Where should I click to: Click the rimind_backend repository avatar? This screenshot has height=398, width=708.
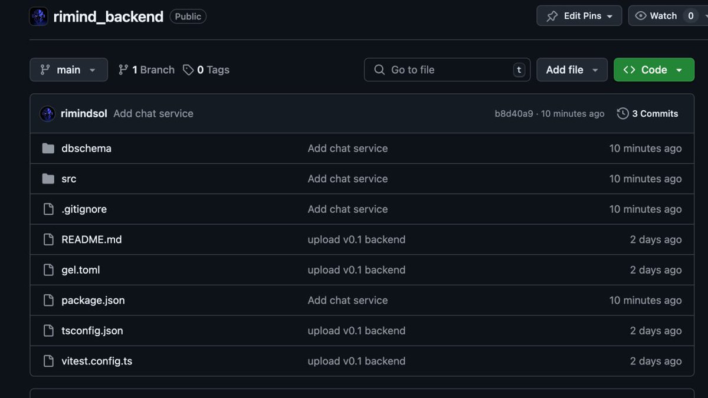(x=39, y=17)
